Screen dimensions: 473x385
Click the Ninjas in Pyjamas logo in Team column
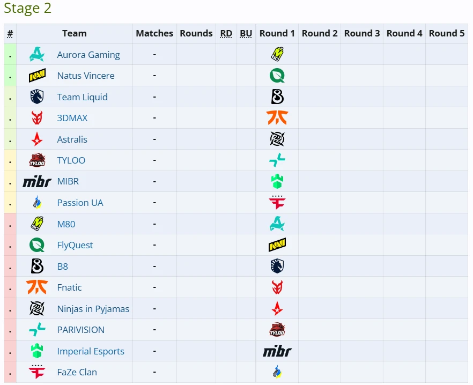point(37,309)
